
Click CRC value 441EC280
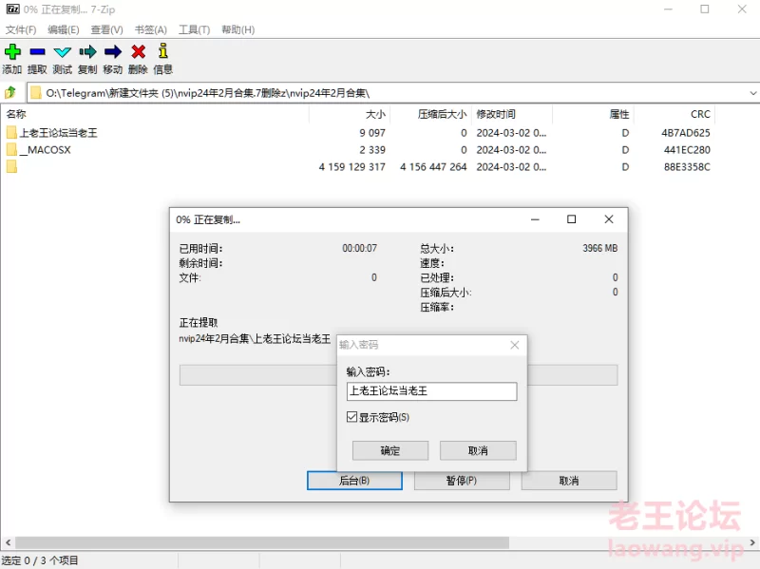point(687,150)
